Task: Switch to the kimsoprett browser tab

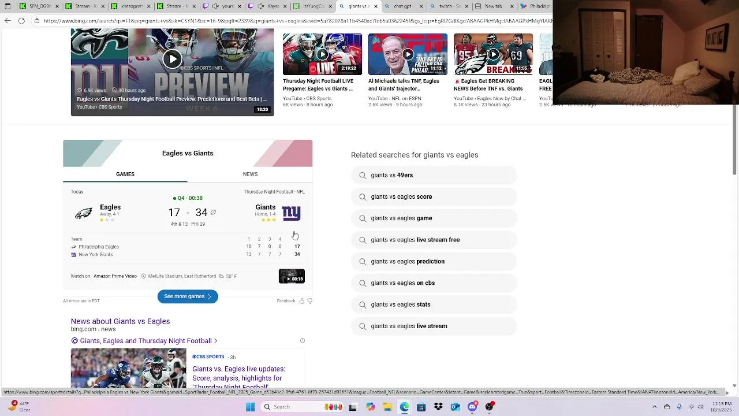Action: 129,6
